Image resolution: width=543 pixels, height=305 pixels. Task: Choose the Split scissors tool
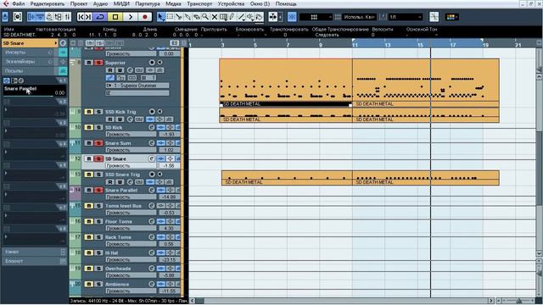[x=179, y=17]
